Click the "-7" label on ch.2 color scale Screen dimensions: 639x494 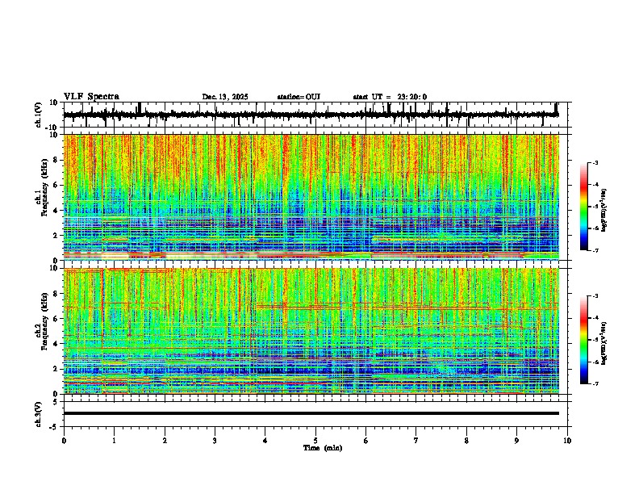tap(595, 384)
